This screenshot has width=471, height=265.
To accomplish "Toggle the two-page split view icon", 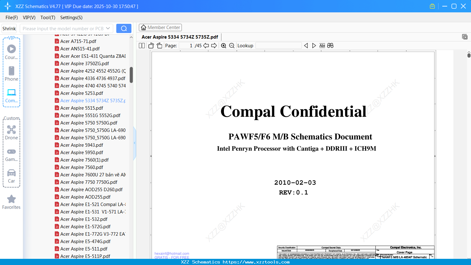I will pyautogui.click(x=142, y=46).
